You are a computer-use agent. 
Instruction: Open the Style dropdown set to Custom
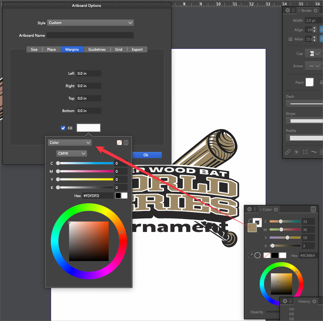click(x=90, y=23)
